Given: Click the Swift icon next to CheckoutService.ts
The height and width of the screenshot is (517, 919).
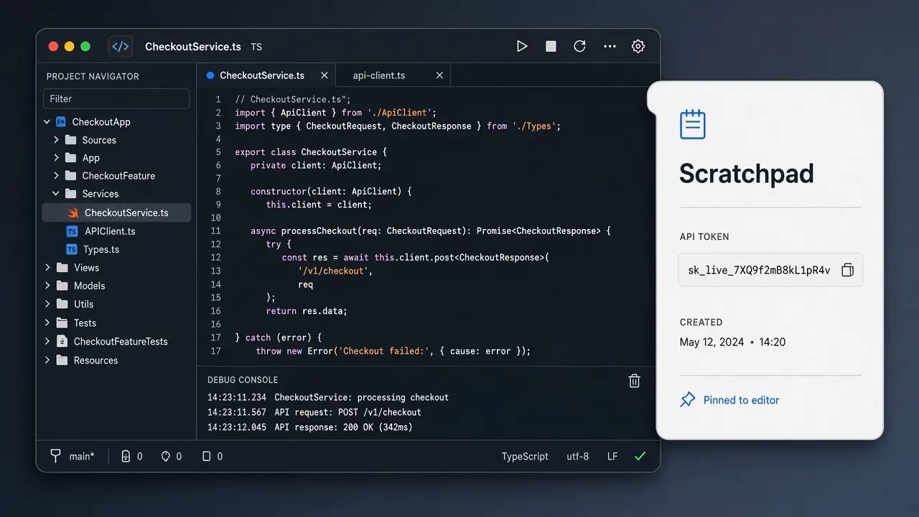Looking at the screenshot, I should [73, 213].
